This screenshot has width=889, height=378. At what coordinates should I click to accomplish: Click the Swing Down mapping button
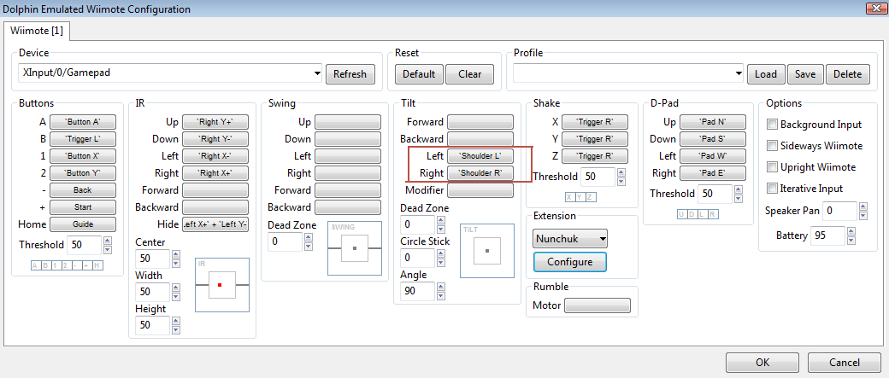(x=348, y=138)
